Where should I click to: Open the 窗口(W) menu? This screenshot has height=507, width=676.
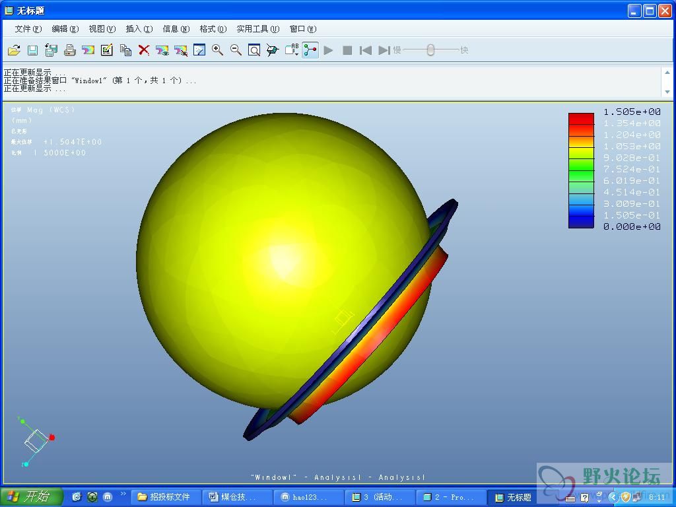tap(302, 29)
